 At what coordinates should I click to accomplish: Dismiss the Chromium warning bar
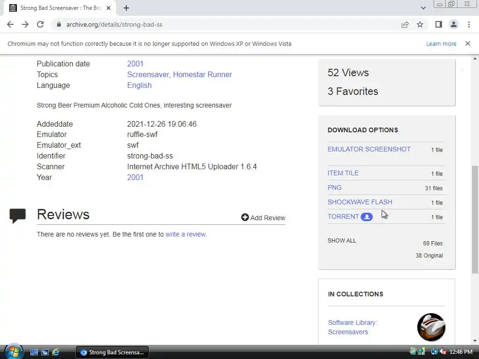click(x=468, y=43)
